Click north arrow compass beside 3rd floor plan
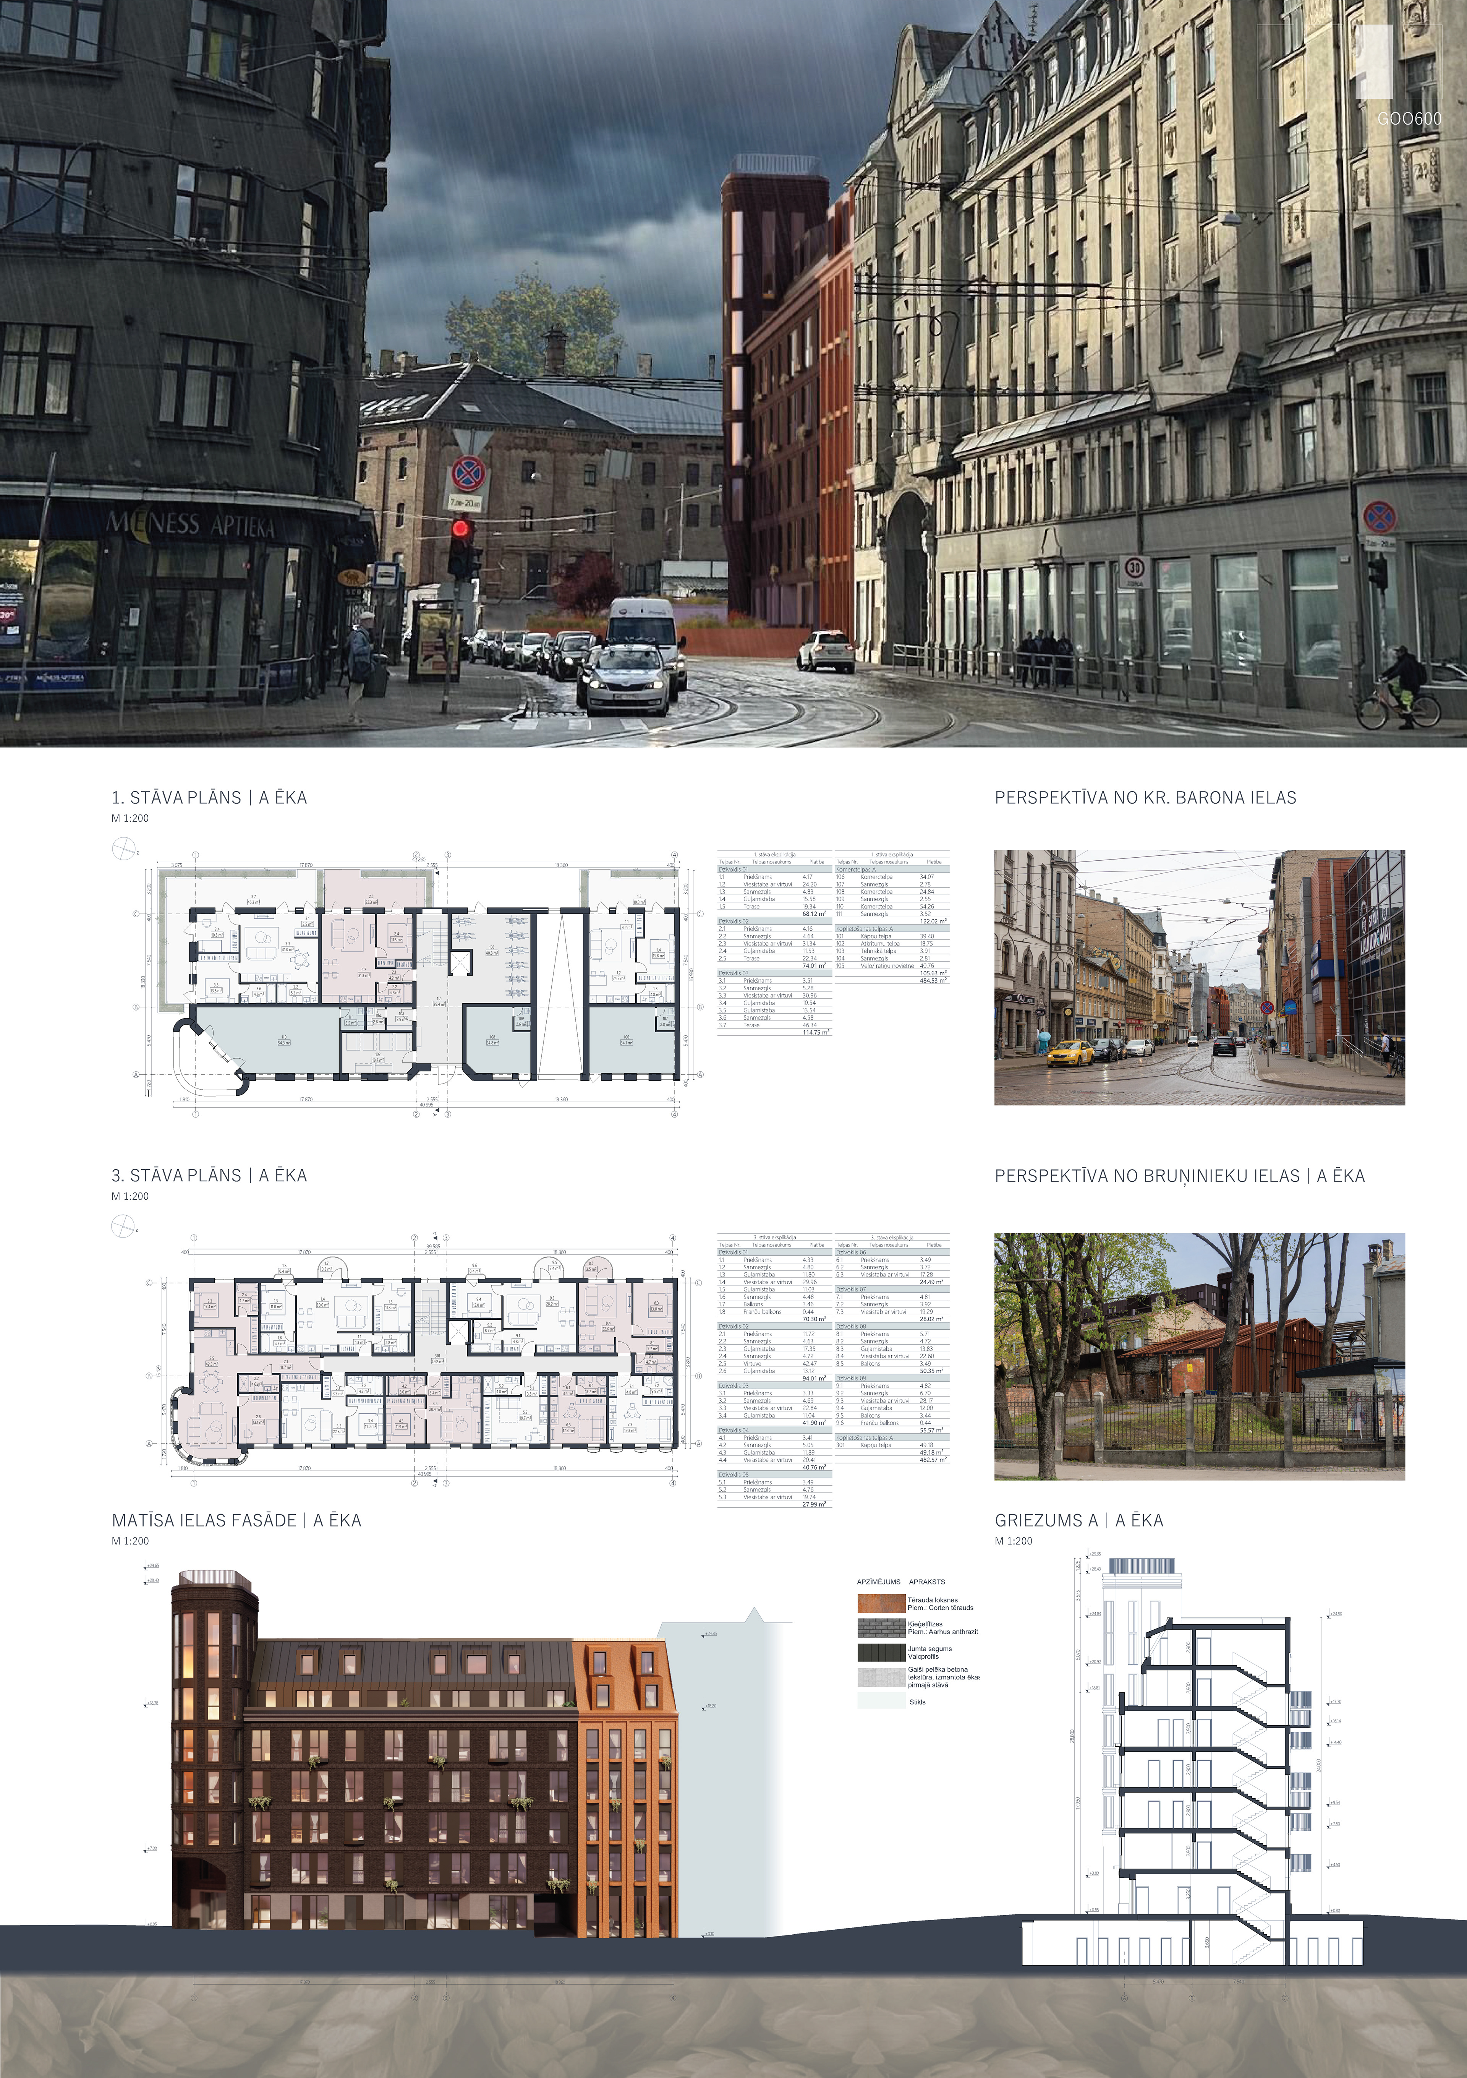1467x2078 pixels. [x=123, y=1226]
